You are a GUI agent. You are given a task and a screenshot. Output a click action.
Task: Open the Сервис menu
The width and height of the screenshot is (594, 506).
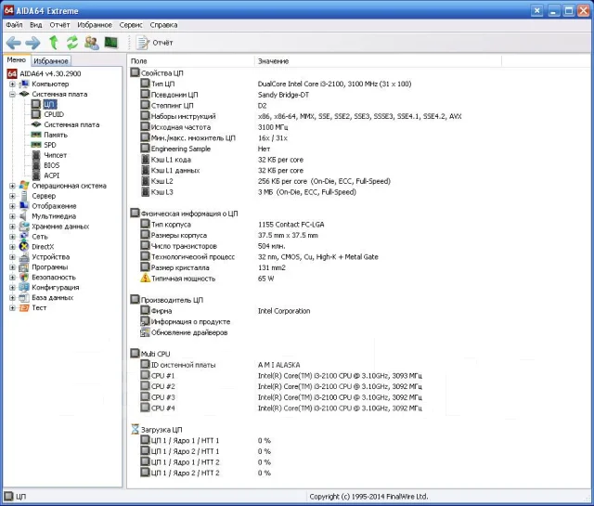point(131,25)
